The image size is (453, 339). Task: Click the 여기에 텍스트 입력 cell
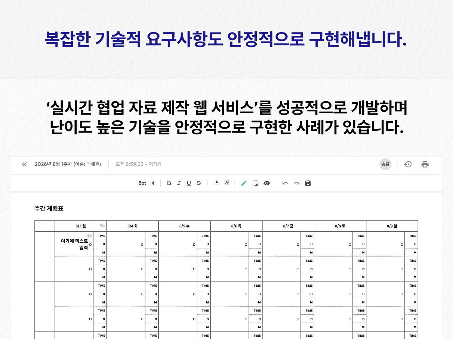tap(74, 244)
